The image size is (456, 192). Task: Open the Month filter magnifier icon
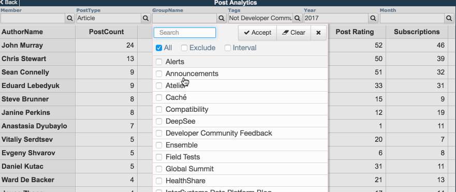[x=449, y=18]
